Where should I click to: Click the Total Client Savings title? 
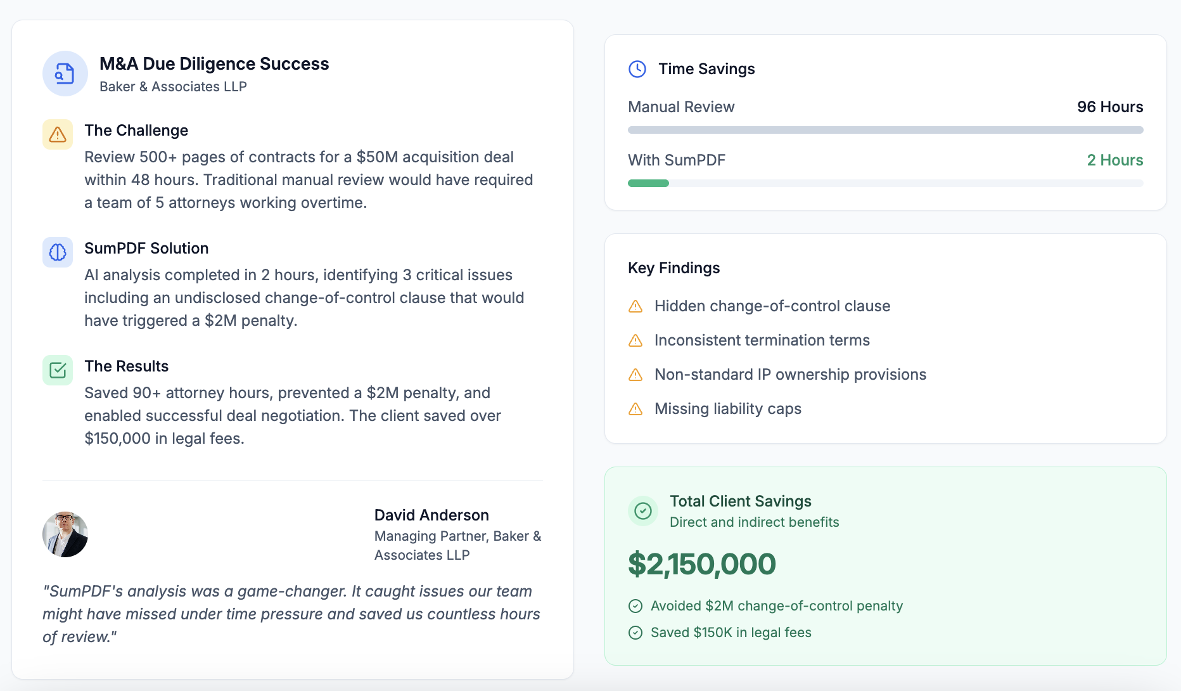[x=741, y=501]
